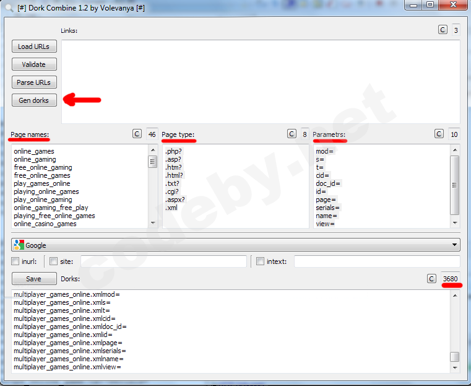The height and width of the screenshot is (386, 471).
Task: Select '.cgi?' in Page type list
Action: (x=172, y=191)
